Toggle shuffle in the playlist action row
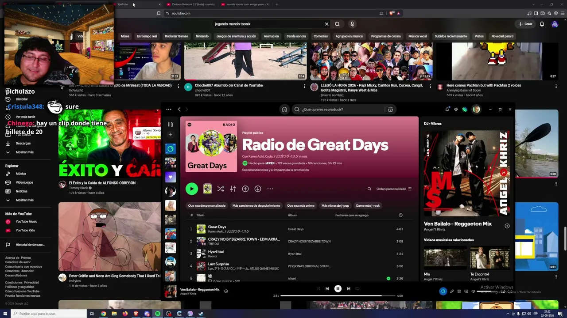 [221, 189]
